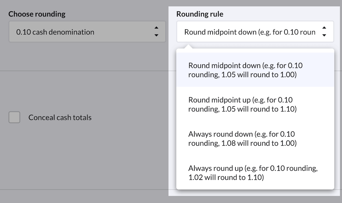Click the Rounding rule up-down arrows icon

pos(324,32)
